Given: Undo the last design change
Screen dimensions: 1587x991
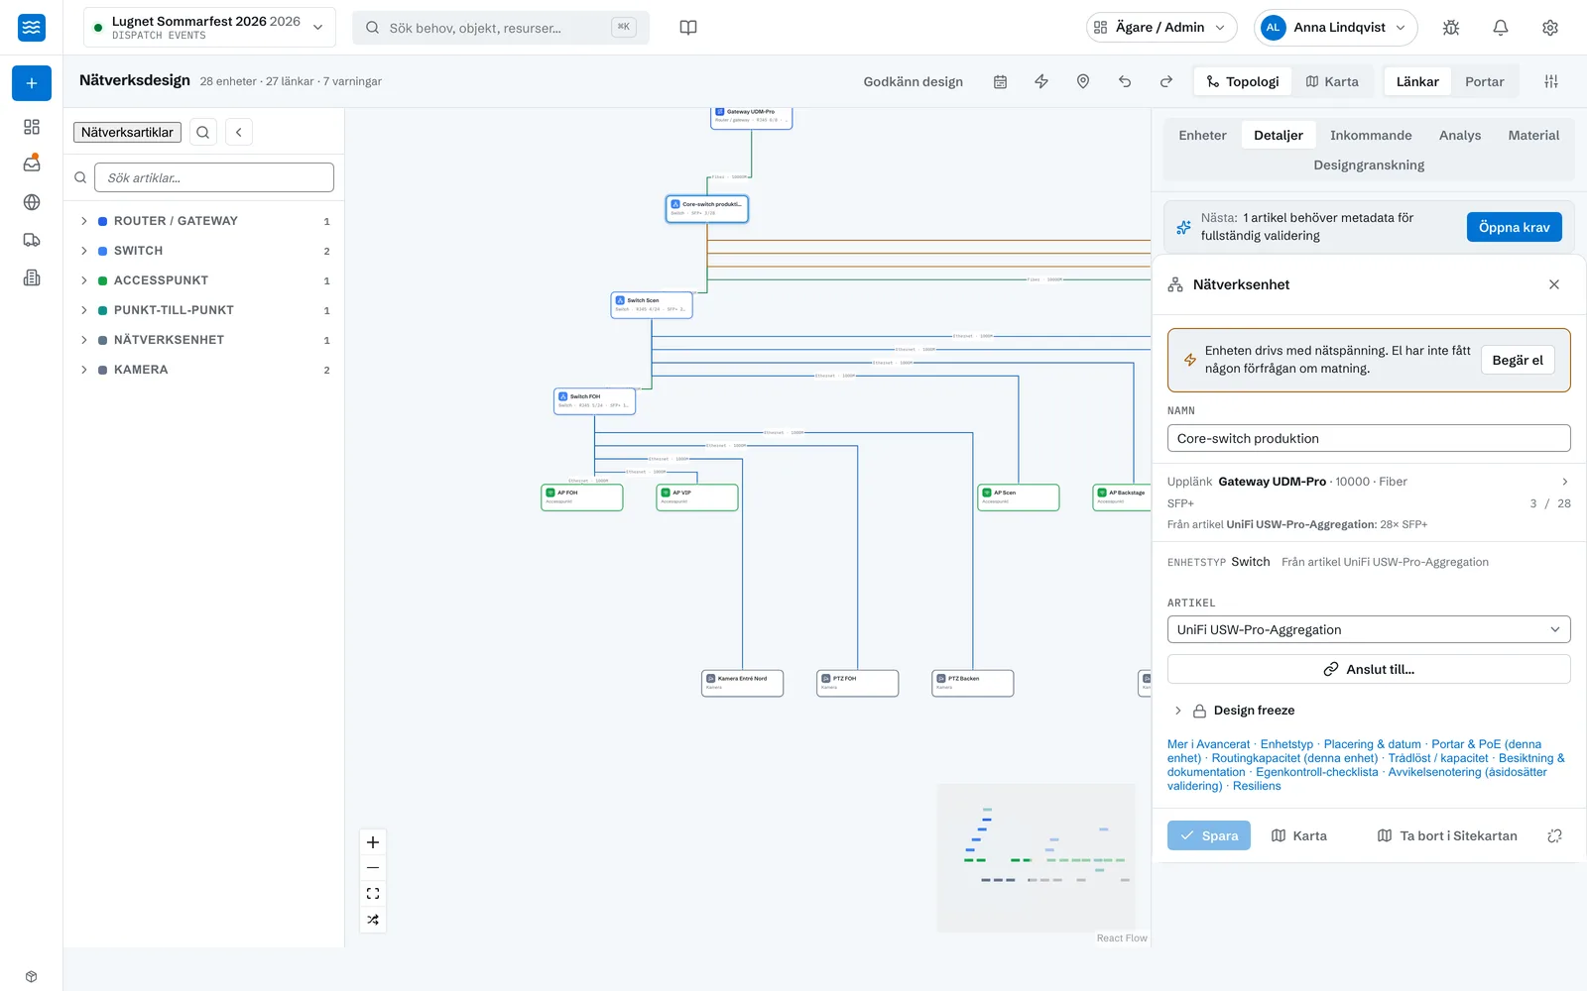Looking at the screenshot, I should [1125, 81].
